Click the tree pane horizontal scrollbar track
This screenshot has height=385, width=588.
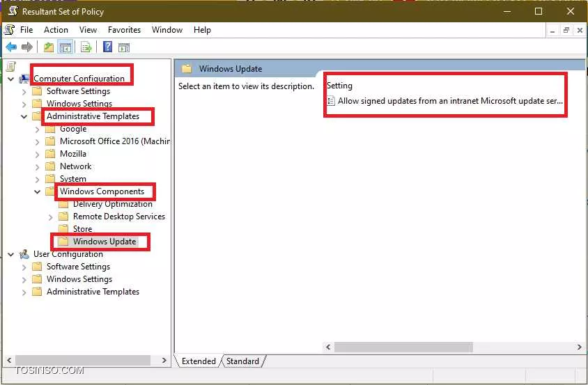tap(83, 360)
